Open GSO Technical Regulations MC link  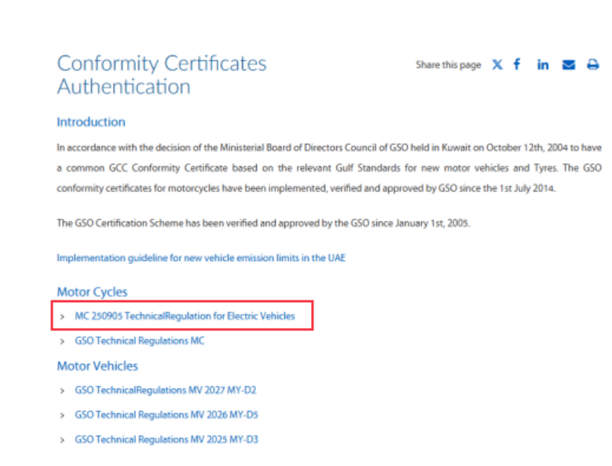click(140, 341)
